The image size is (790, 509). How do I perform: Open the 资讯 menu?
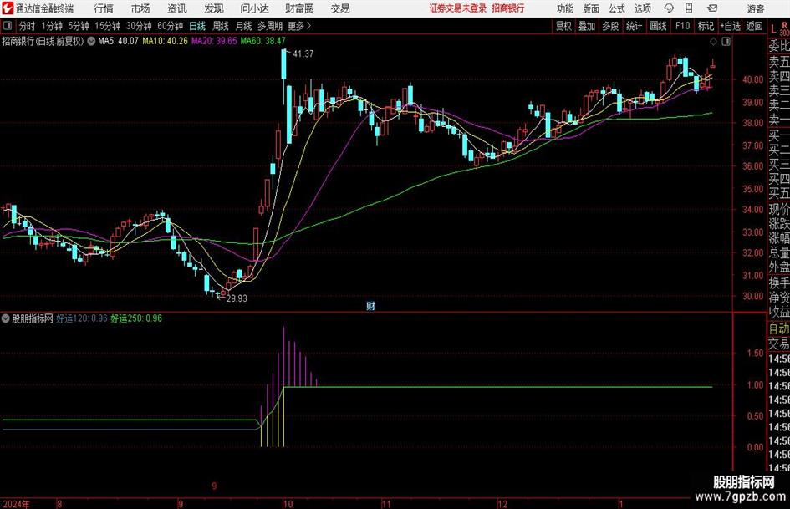tap(177, 8)
